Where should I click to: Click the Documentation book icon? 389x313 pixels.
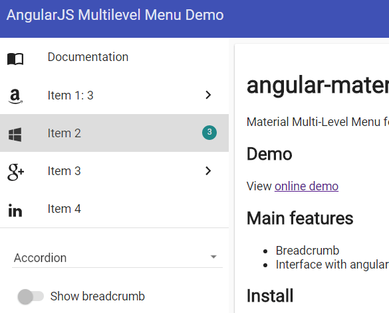(15, 59)
